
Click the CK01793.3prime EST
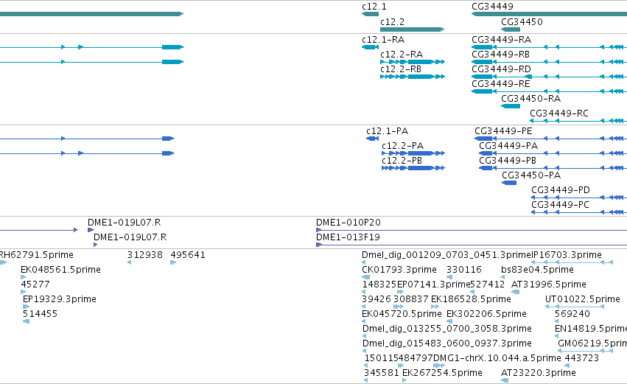(365, 277)
